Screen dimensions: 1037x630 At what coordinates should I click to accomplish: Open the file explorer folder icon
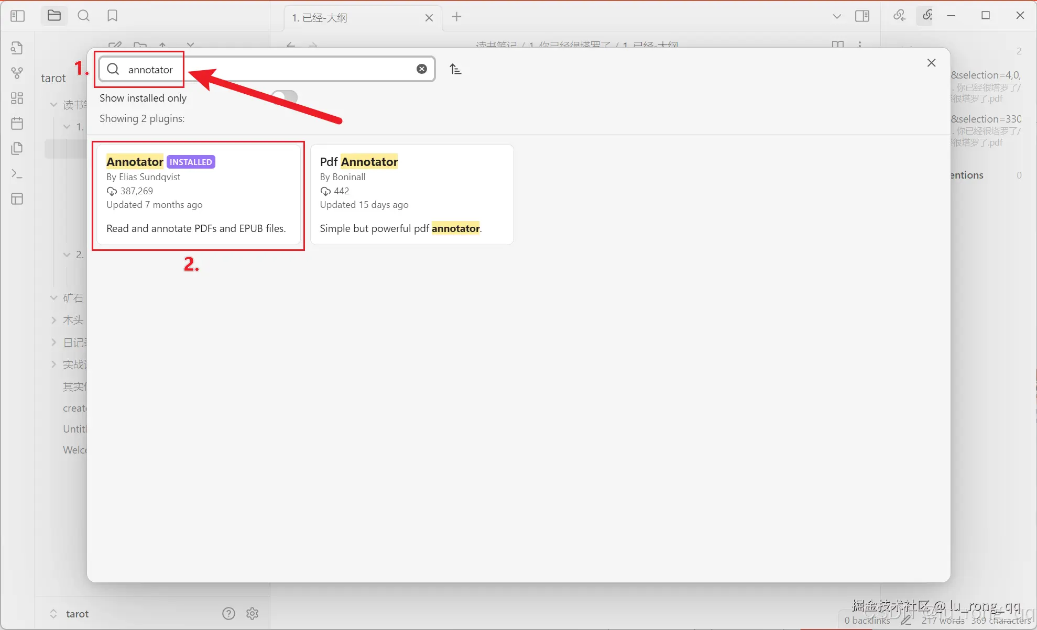(x=54, y=16)
